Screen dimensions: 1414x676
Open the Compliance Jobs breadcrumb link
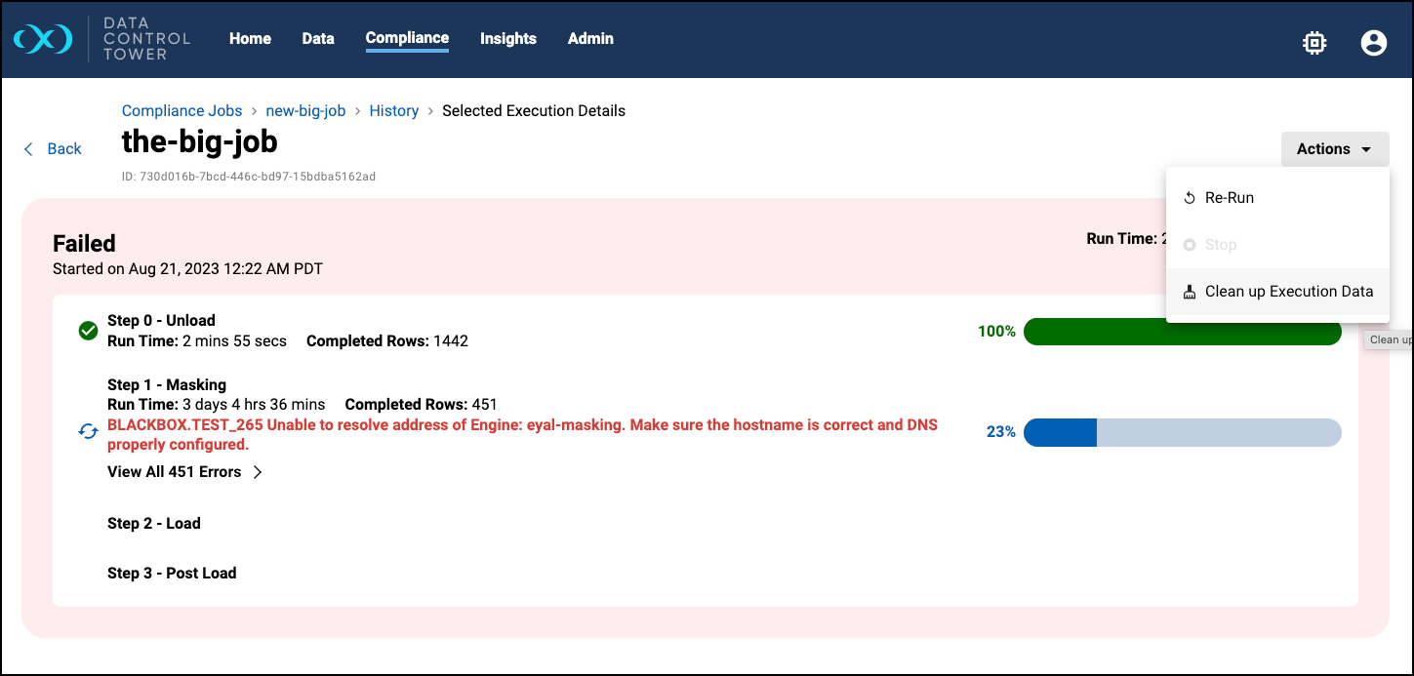tap(182, 111)
